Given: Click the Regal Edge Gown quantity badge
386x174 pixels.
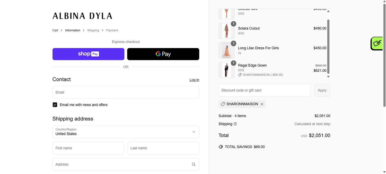Looking at the screenshot, I should pyautogui.click(x=233, y=63).
